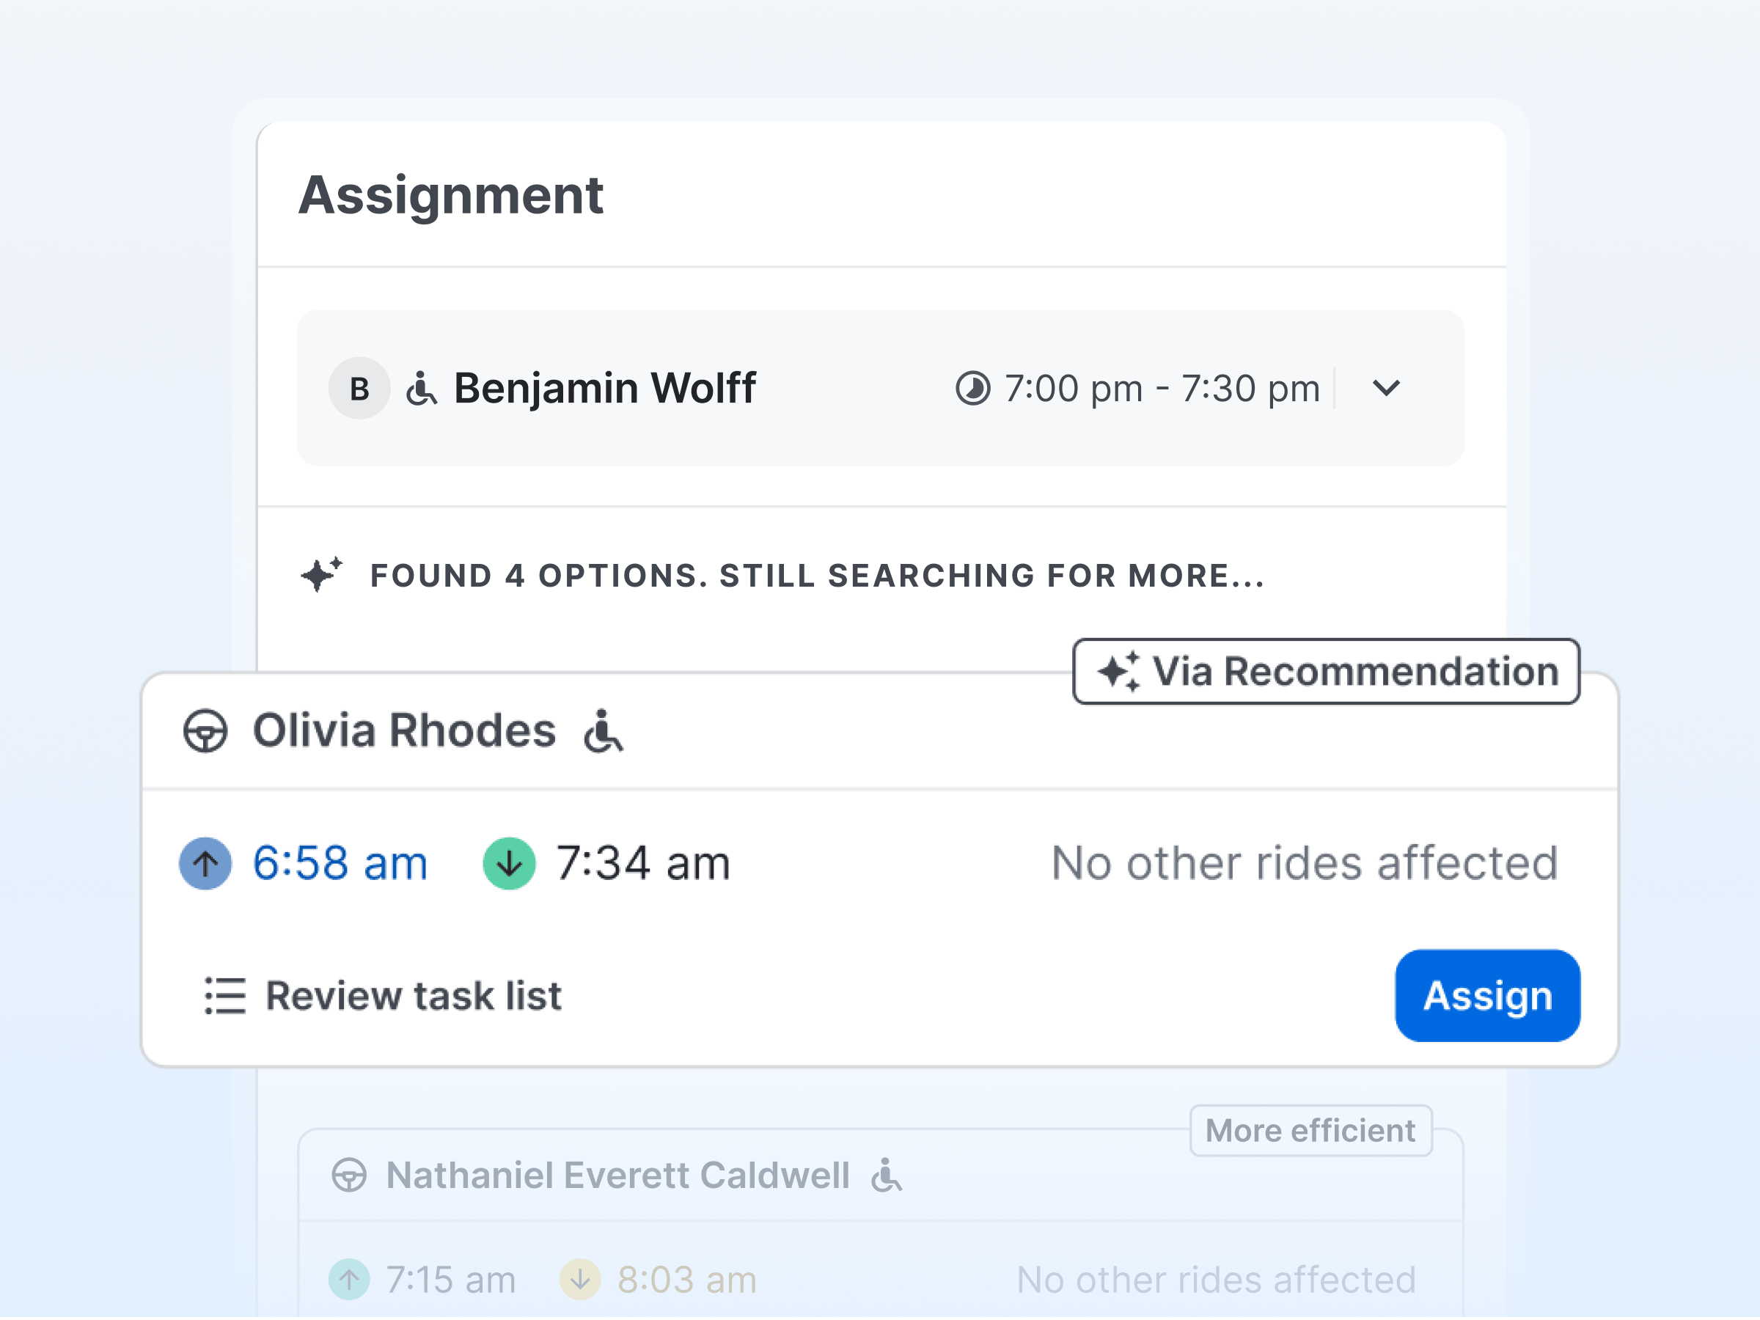Click the list icon beside Review task list
The height and width of the screenshot is (1320, 1760).
225,996
